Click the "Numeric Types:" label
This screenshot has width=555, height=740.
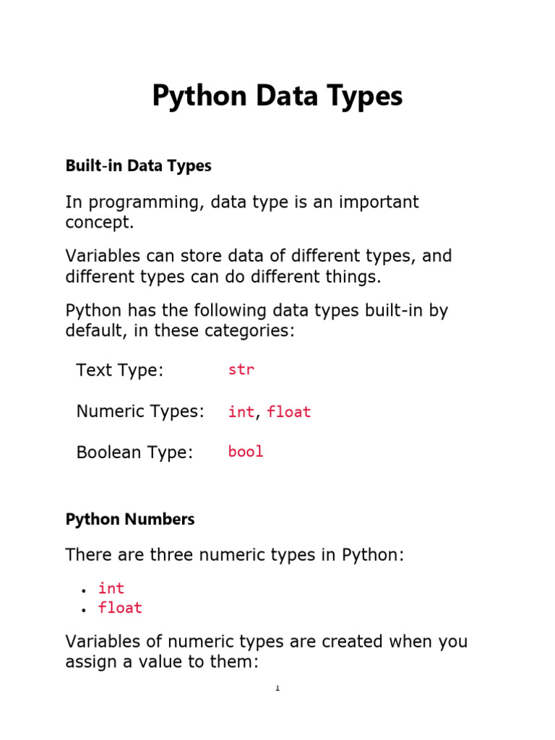(x=140, y=412)
